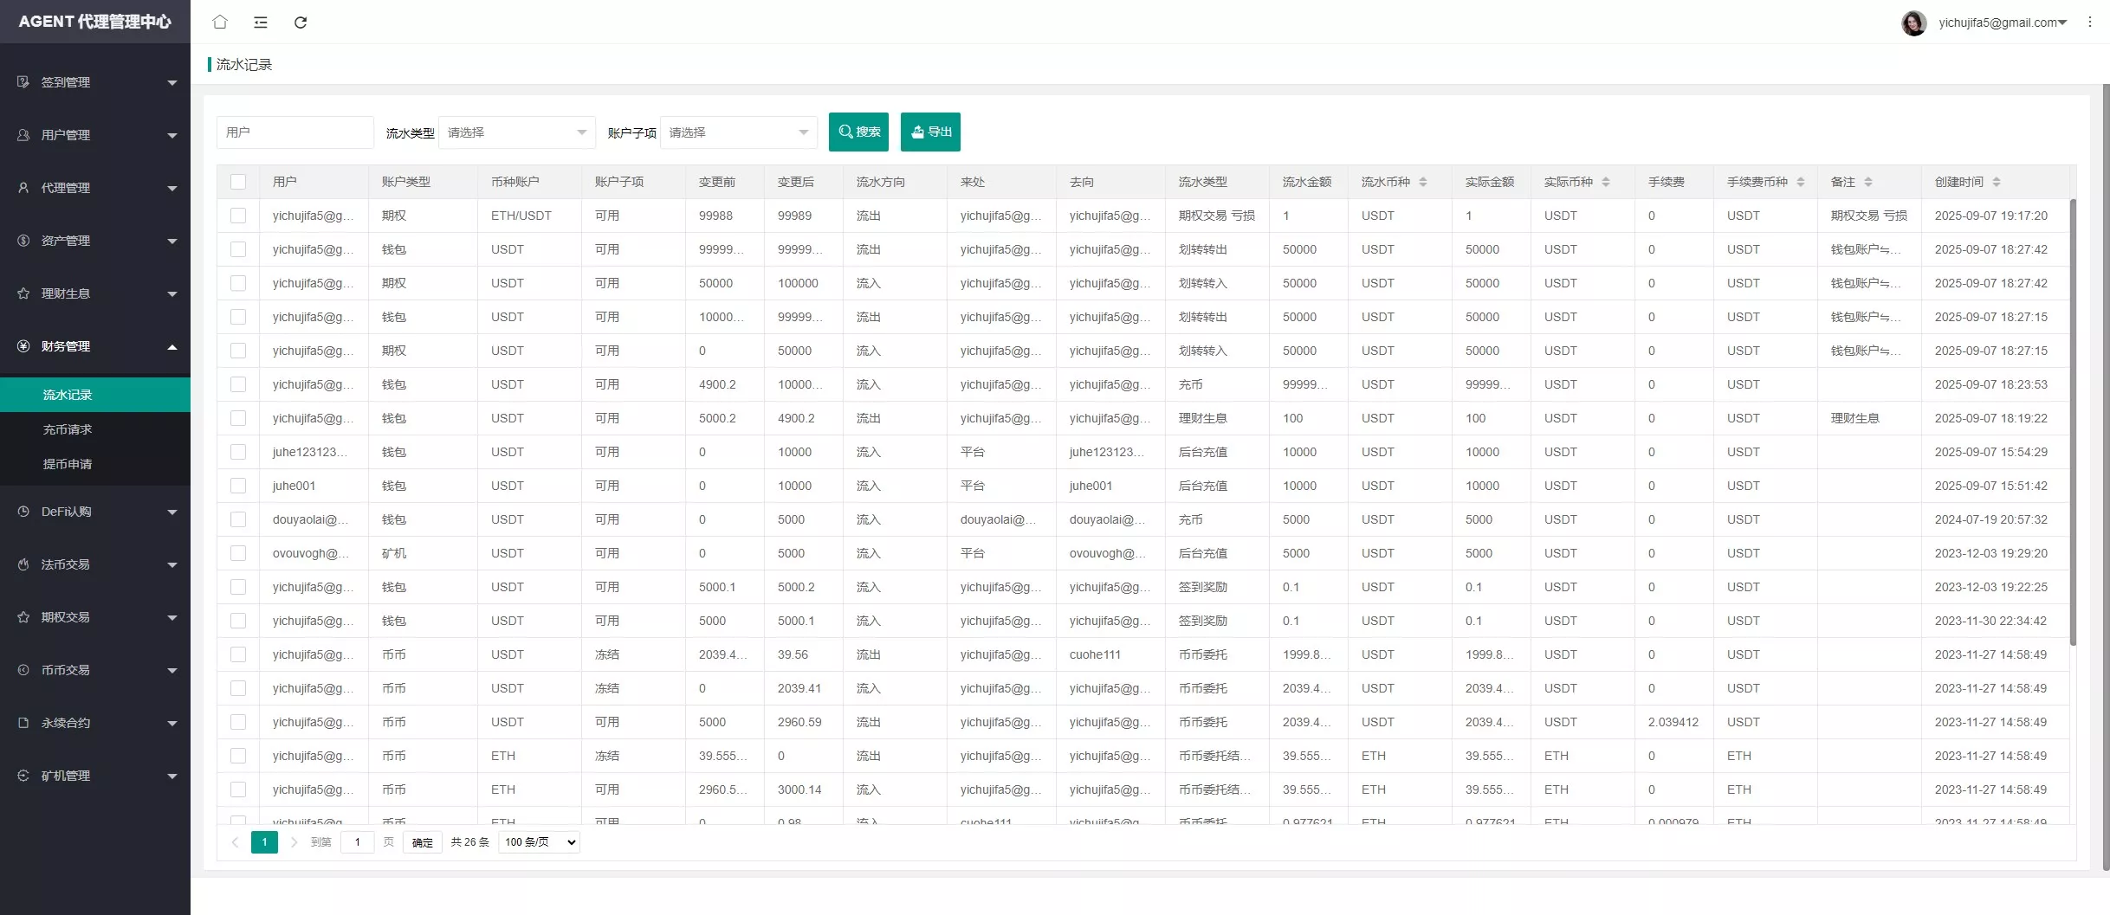This screenshot has width=2110, height=915.
Task: Open the vertical three-dot more options icon
Action: tap(2089, 23)
